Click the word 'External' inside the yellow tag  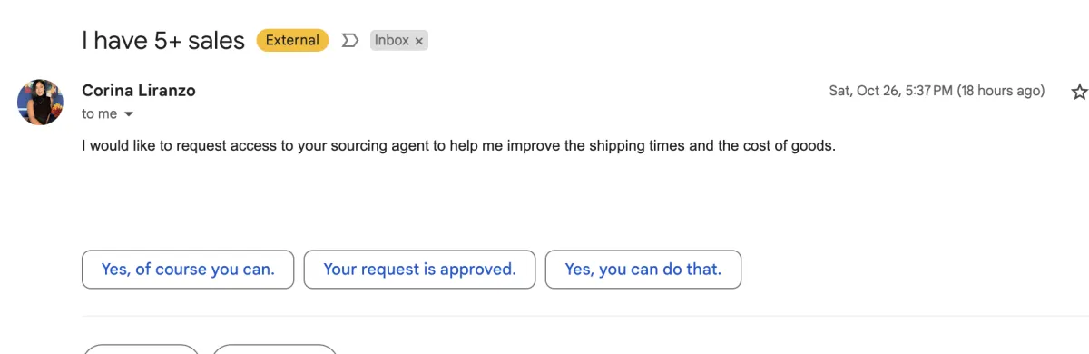[x=292, y=40]
